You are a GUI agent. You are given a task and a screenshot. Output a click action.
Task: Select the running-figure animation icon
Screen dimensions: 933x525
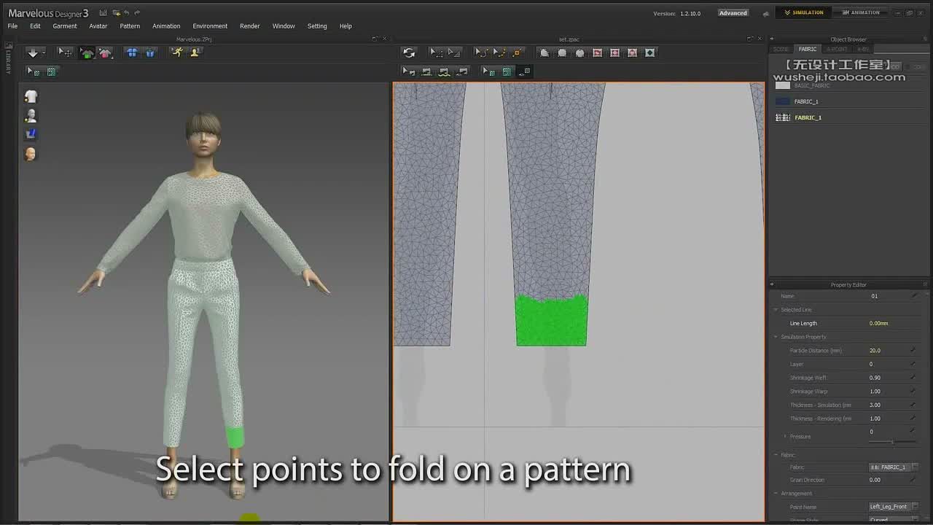177,52
